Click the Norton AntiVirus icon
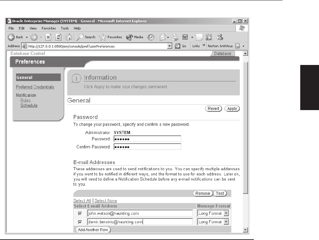Screen dimensions: 319x240 237,46
